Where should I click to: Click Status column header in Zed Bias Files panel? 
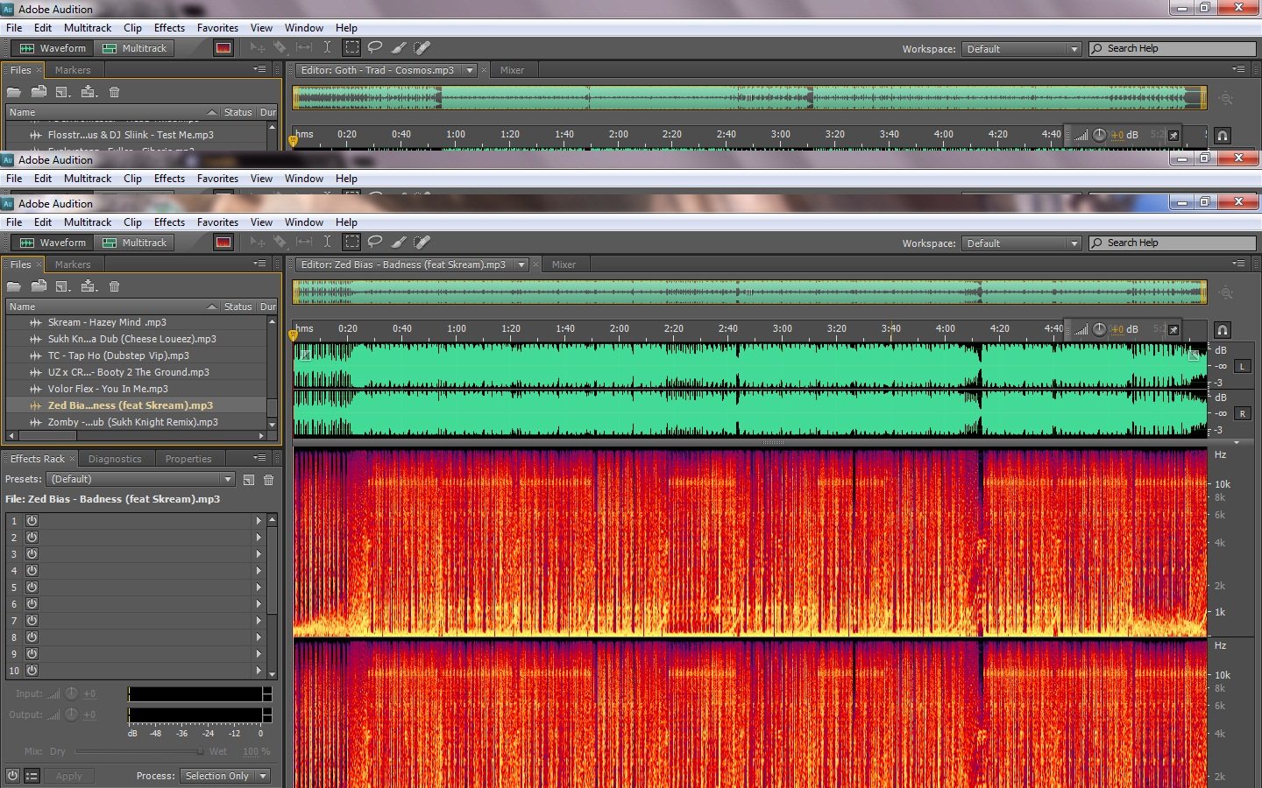[238, 306]
